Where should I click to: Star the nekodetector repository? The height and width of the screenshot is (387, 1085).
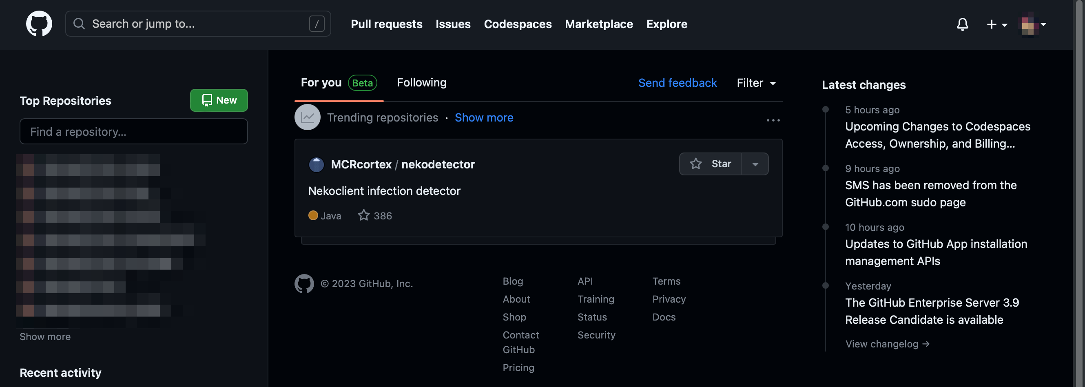[710, 164]
